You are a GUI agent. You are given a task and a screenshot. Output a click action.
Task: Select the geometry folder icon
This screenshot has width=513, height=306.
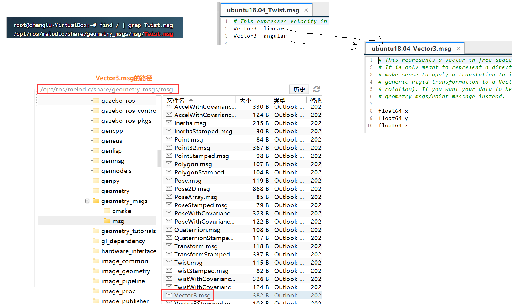[96, 191]
